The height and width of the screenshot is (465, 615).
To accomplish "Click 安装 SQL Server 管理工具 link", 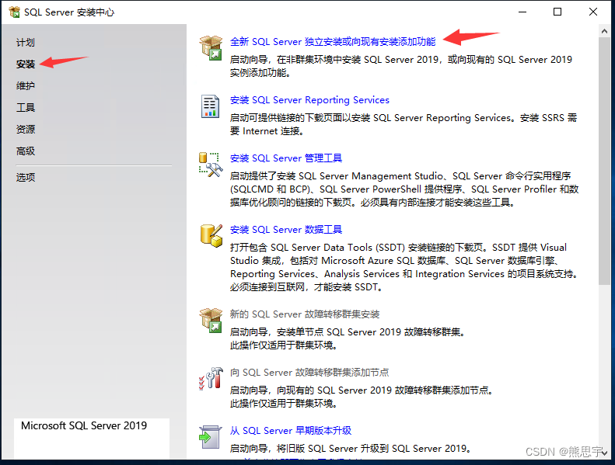I will (286, 158).
